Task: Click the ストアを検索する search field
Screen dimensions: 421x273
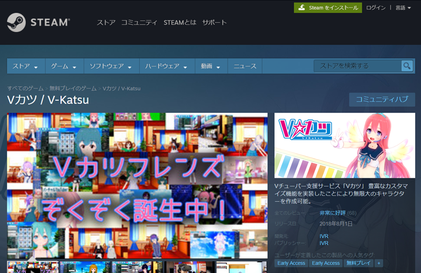Action: pyautogui.click(x=357, y=66)
